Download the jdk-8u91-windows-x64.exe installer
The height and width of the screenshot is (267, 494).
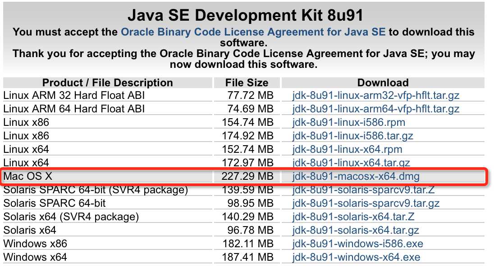coord(356,258)
